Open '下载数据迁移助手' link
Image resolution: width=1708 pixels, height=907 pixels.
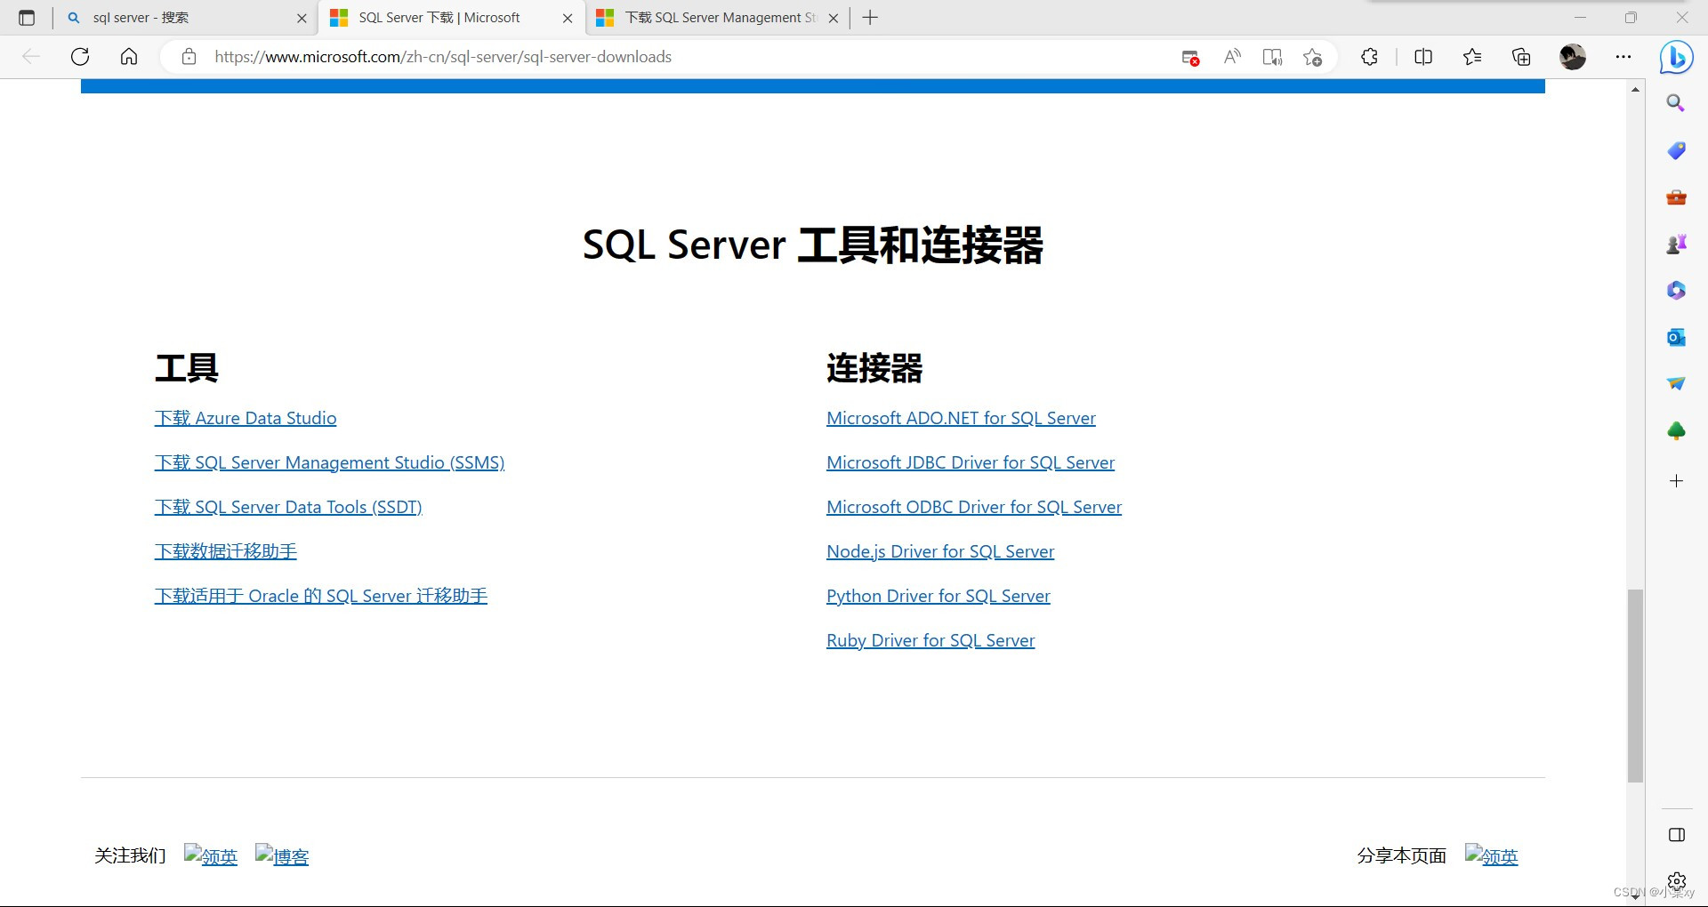pyautogui.click(x=226, y=551)
